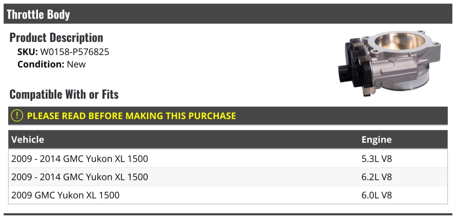Click the PLEASE READ BEFORE MAKING THIS PURCHASE banner

[228, 116]
